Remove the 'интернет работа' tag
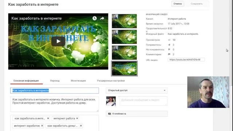233x131 pixels. [x=77, y=118]
